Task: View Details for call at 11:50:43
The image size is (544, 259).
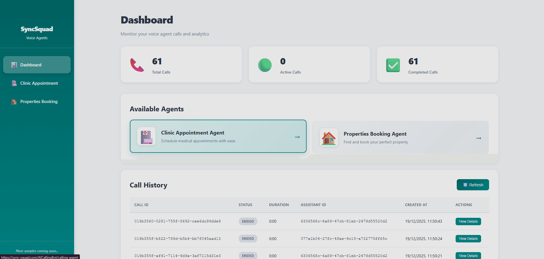Action: (x=468, y=222)
